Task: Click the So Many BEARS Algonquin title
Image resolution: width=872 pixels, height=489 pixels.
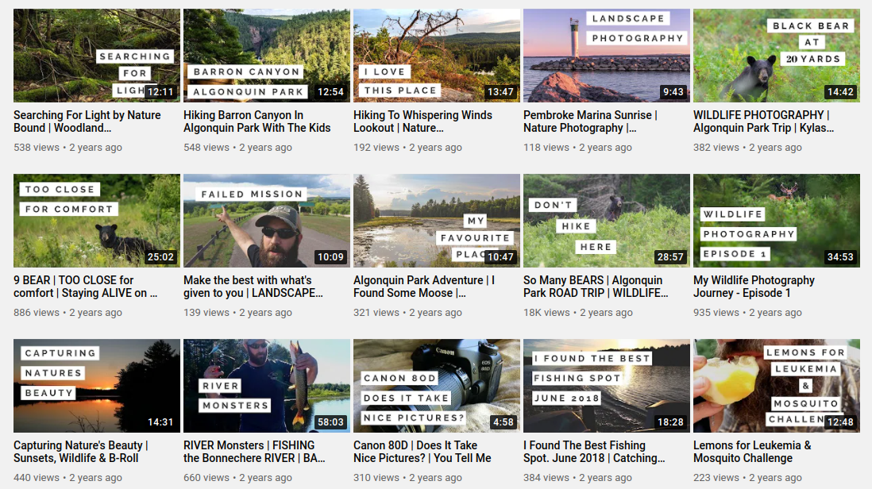Action: click(x=596, y=287)
